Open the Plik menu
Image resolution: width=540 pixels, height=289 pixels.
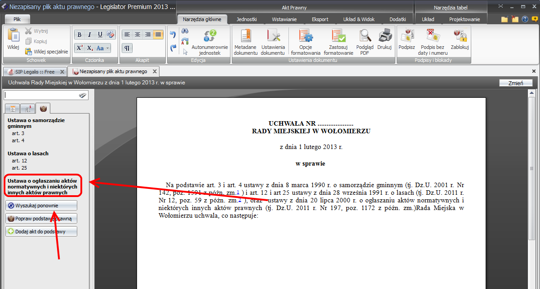[17, 19]
